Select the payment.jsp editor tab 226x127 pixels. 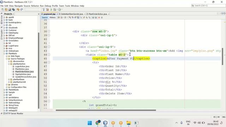(x=49, y=14)
